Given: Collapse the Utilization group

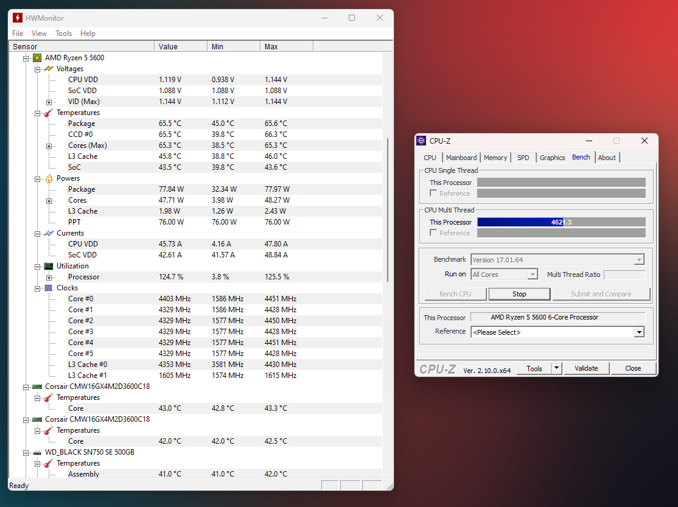Looking at the screenshot, I should (x=38, y=267).
